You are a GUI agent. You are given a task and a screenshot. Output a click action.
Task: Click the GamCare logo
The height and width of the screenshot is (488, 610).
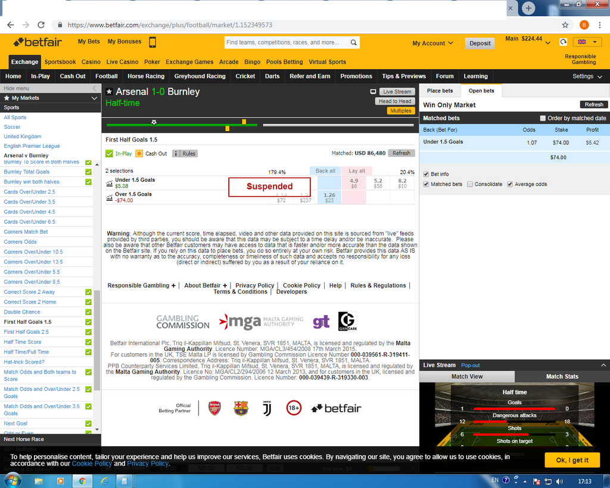[x=347, y=321]
